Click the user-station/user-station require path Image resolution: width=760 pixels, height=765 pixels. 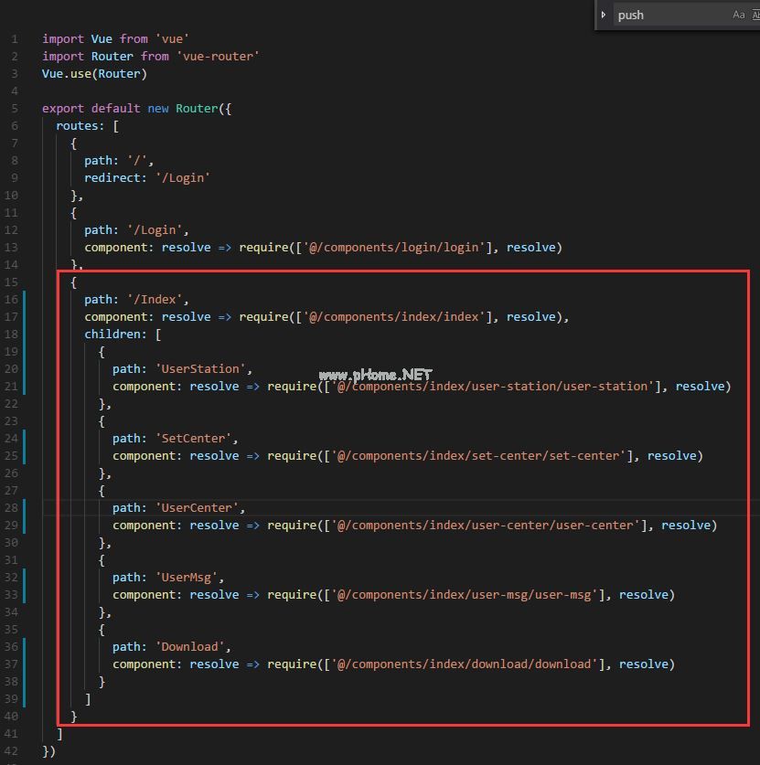click(x=493, y=387)
